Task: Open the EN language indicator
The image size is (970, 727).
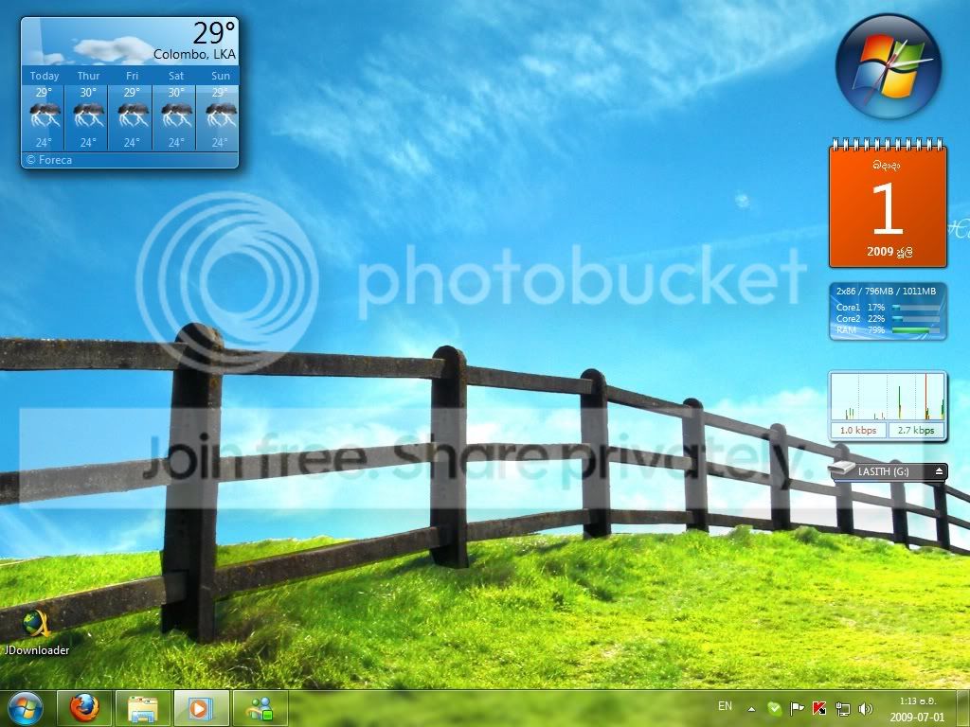Action: [725, 705]
